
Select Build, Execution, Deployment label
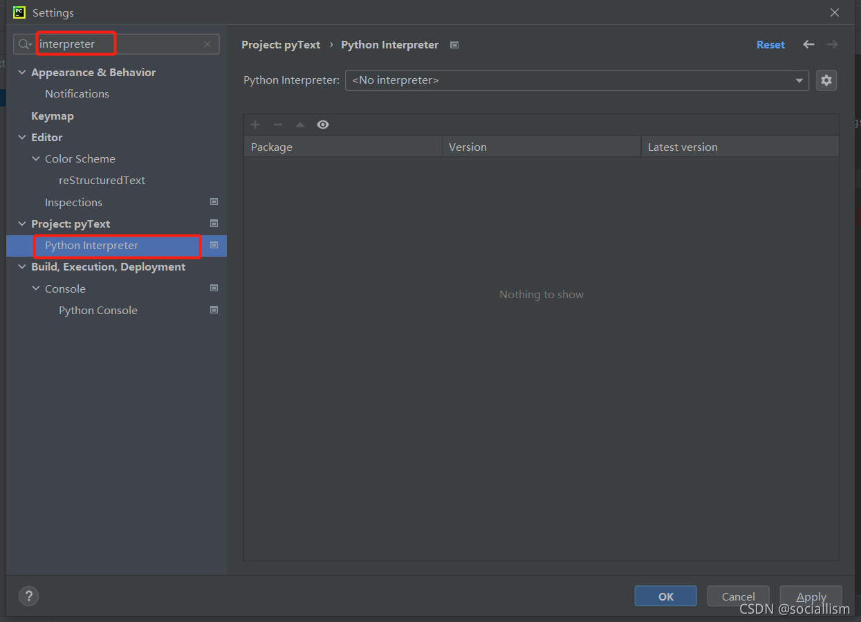(x=108, y=266)
